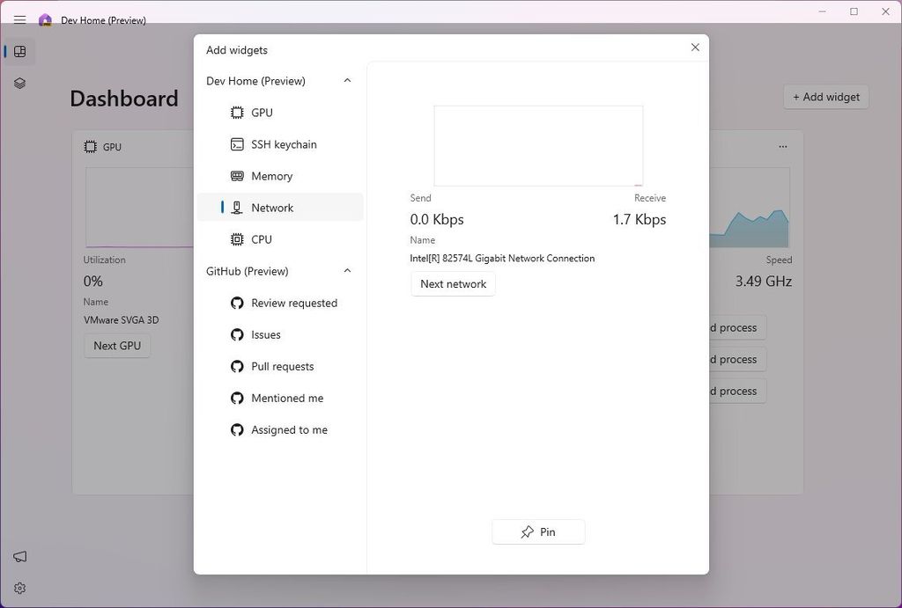Click Next GPU on the GPU widget
This screenshot has height=608, width=902.
tap(117, 345)
